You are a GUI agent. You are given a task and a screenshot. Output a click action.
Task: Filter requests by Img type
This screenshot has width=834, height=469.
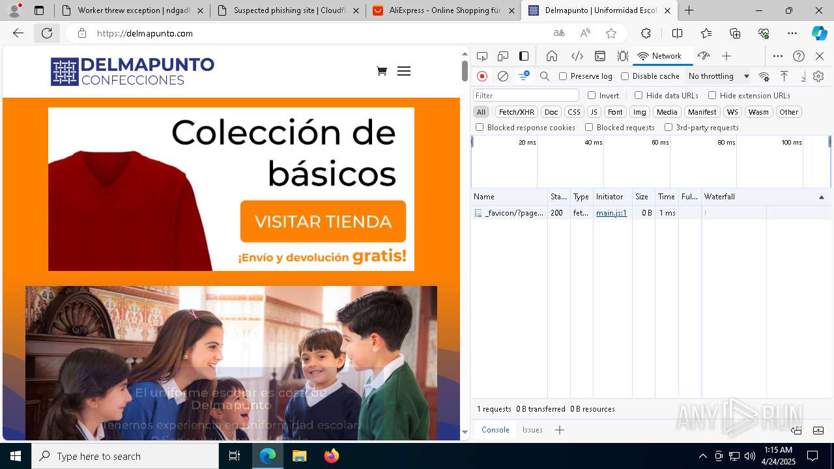[x=640, y=112]
